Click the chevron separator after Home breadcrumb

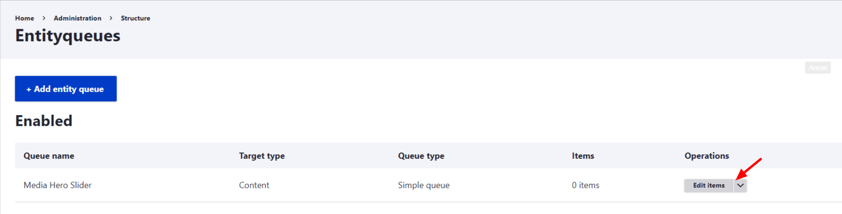click(44, 18)
